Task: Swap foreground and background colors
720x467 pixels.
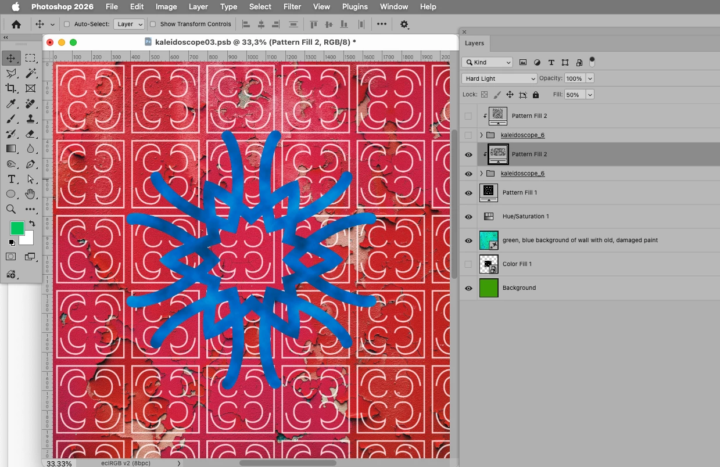Action: point(32,223)
